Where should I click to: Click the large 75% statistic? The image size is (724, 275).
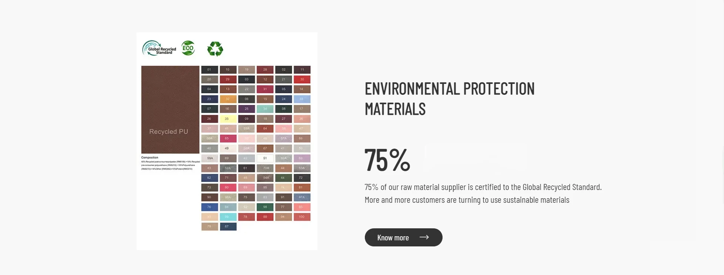tap(387, 160)
